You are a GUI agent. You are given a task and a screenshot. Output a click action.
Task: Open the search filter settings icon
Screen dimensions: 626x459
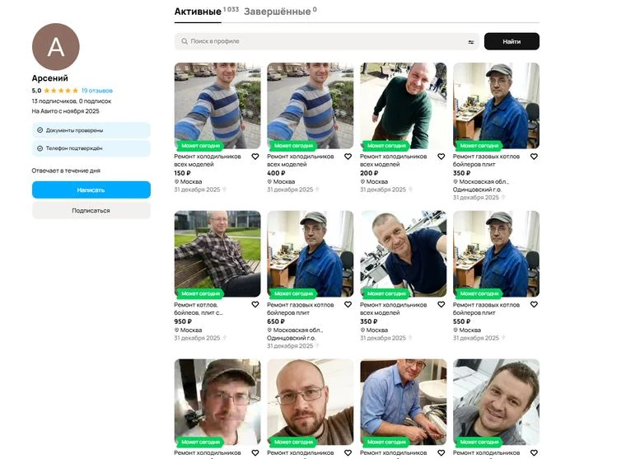point(471,41)
